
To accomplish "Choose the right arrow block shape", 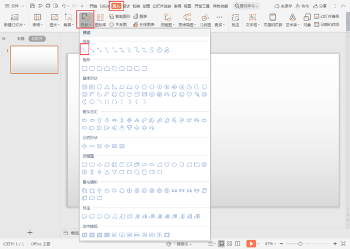I will [85, 120].
